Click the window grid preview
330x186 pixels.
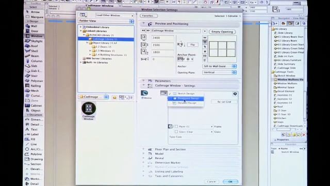222,49
